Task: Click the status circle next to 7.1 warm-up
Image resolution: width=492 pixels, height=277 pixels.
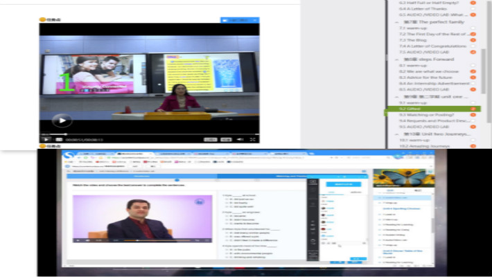Action: 473,28
